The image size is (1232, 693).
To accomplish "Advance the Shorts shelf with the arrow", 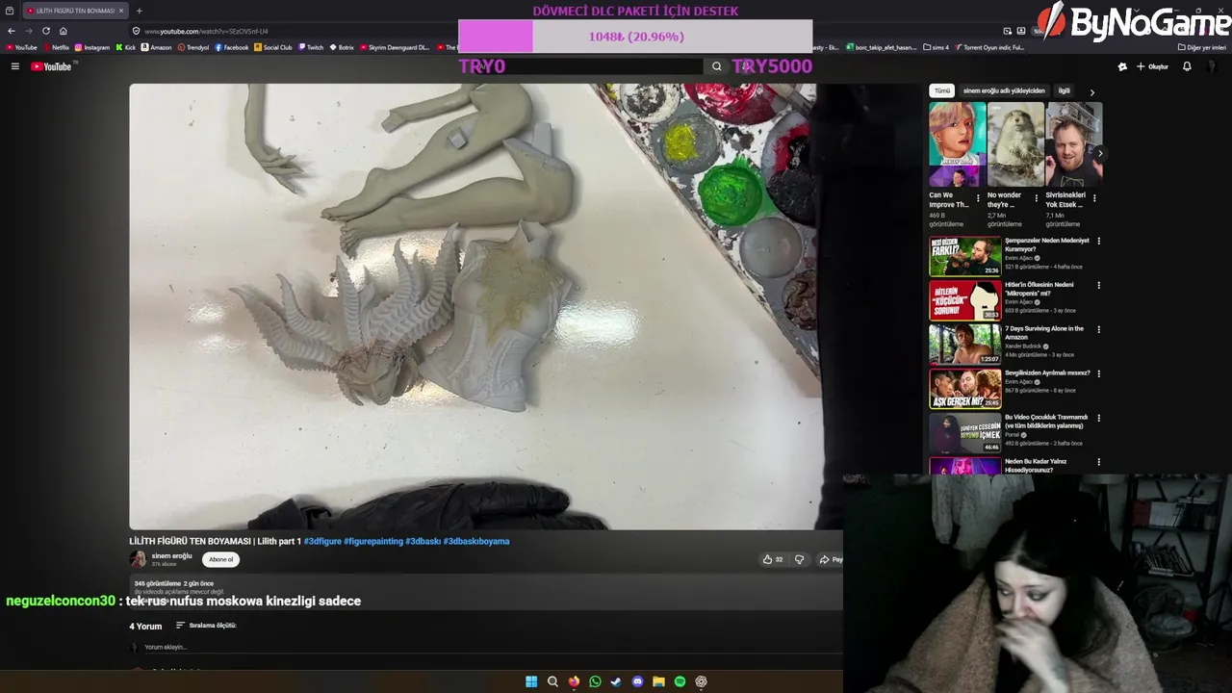I will coord(1100,154).
